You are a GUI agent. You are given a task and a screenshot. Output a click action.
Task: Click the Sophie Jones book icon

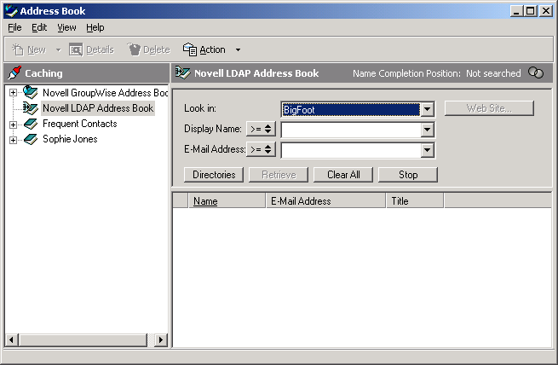[31, 139]
